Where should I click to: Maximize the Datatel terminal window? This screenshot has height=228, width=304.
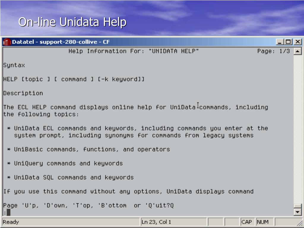pos(288,42)
